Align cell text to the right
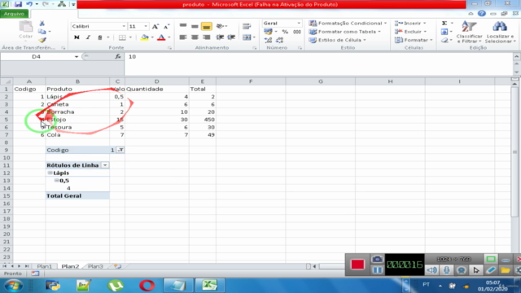 (206, 37)
